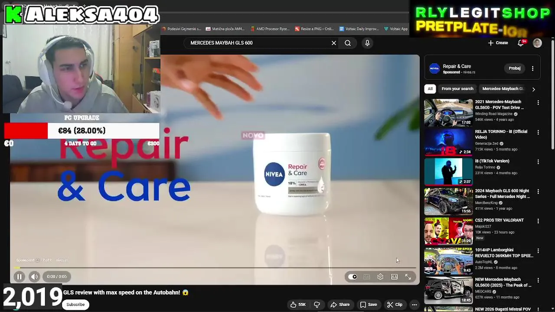
Task: Open Resize a PNG bookmark
Action: [314, 29]
